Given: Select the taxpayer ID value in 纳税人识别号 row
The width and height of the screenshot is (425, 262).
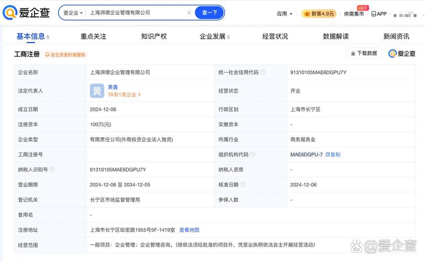Looking at the screenshot, I should 118,169.
